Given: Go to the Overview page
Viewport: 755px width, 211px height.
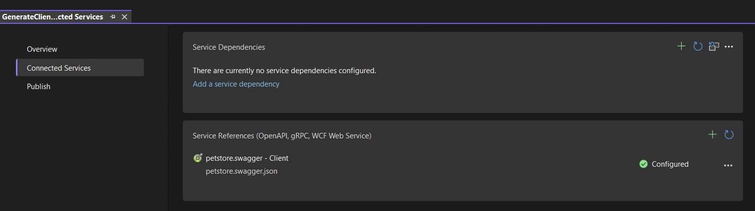Looking at the screenshot, I should pos(42,49).
